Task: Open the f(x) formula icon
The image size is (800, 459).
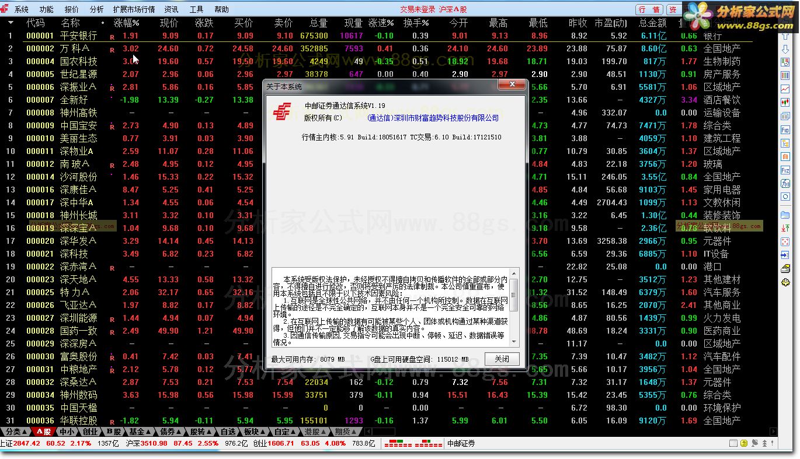Action: tap(785, 183)
